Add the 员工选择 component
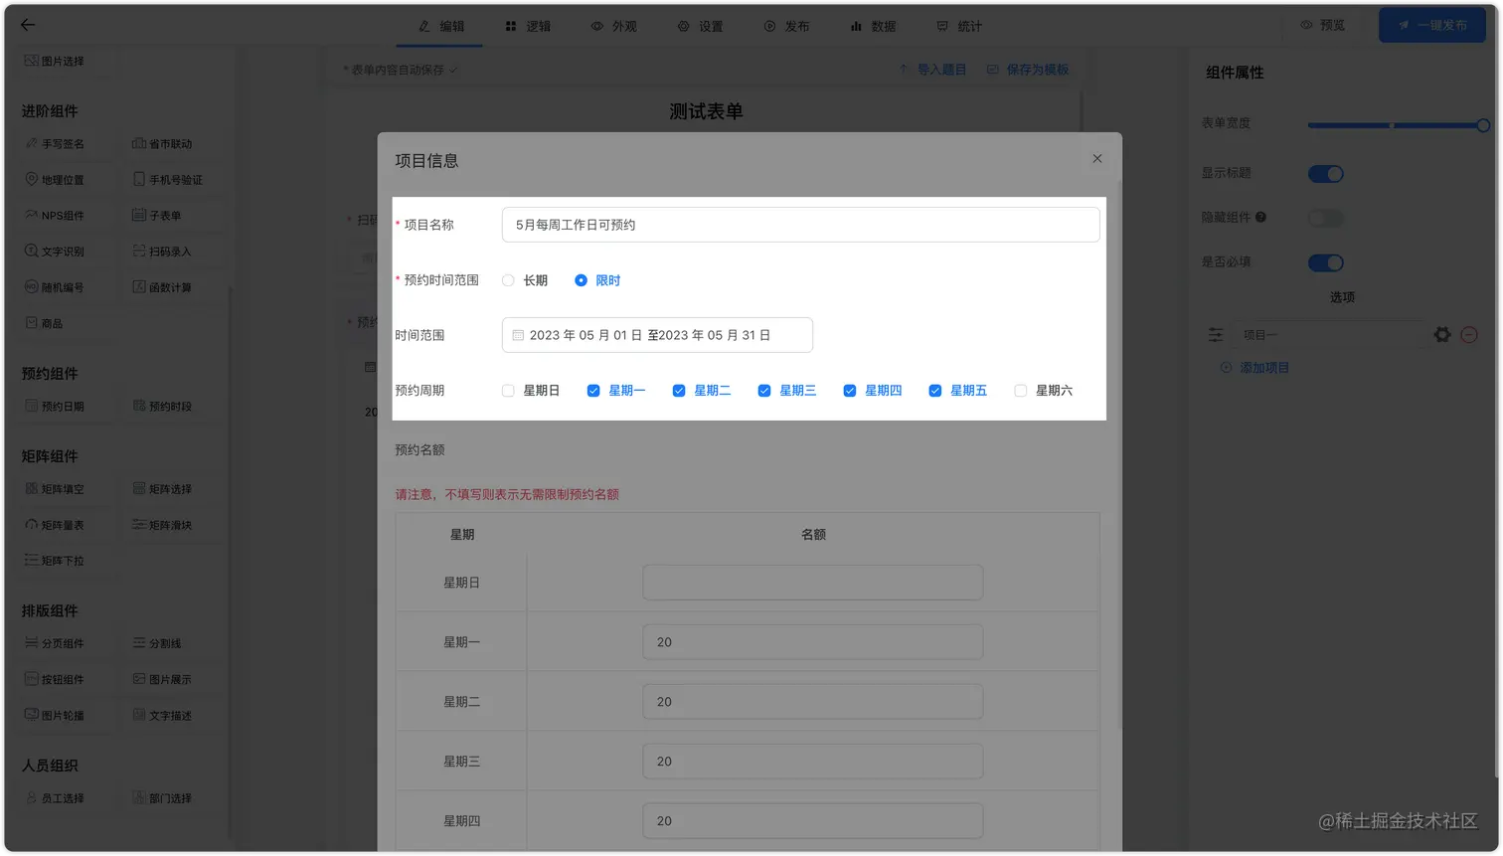The image size is (1503, 856). pyautogui.click(x=55, y=798)
